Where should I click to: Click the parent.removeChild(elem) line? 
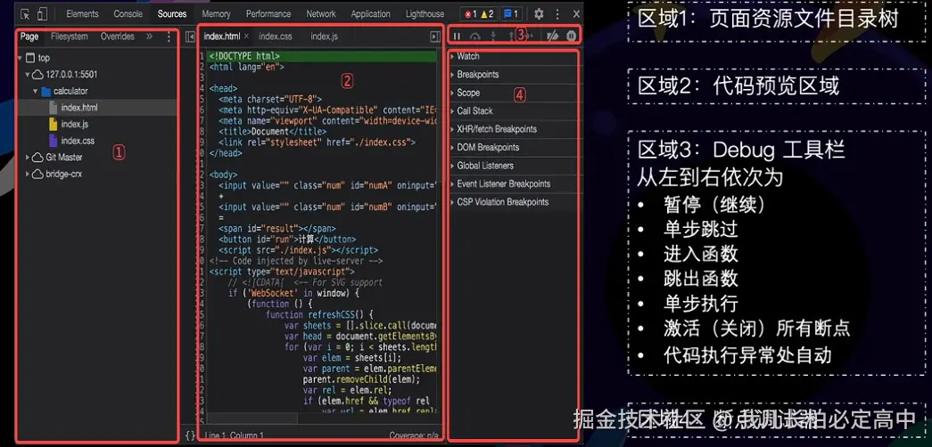361,379
